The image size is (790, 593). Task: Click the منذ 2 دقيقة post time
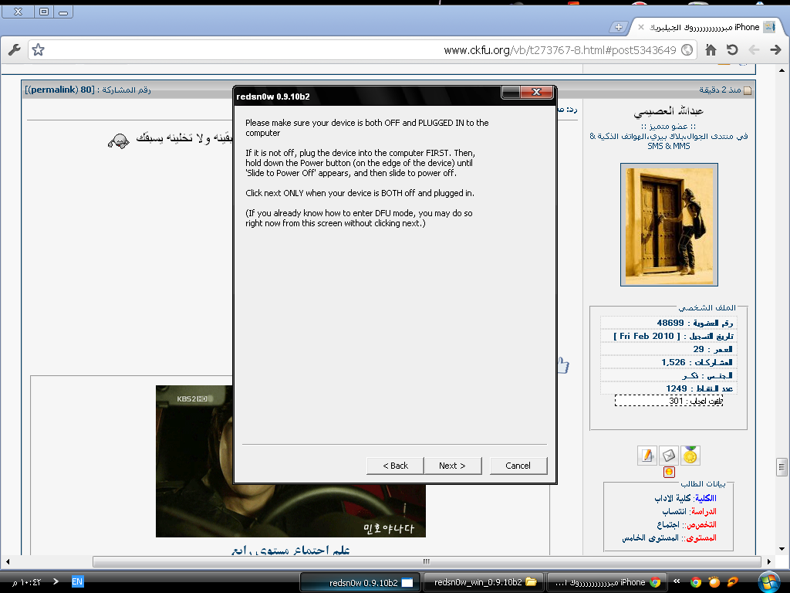tap(720, 90)
